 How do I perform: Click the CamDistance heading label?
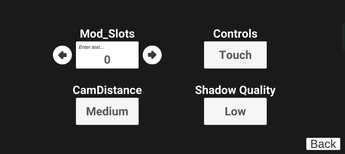tap(107, 90)
